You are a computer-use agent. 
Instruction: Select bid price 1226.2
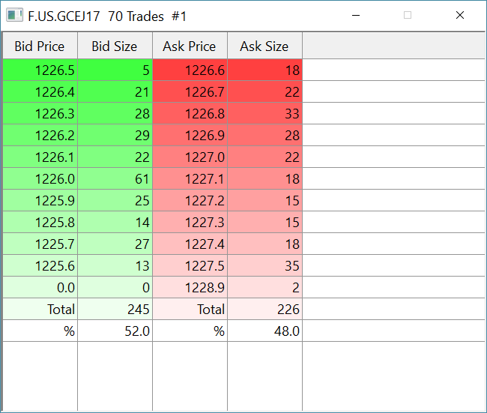point(40,135)
